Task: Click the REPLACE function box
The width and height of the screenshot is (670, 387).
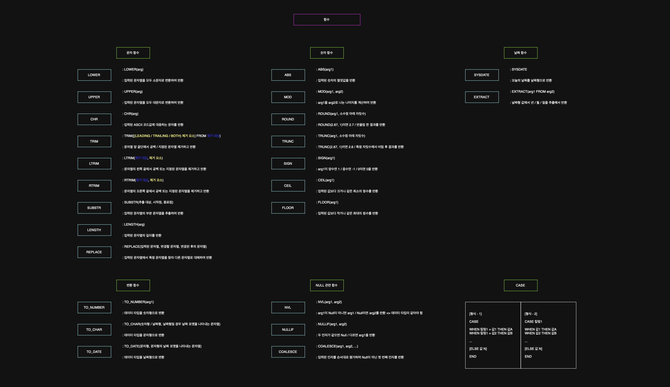Action: coord(94,252)
